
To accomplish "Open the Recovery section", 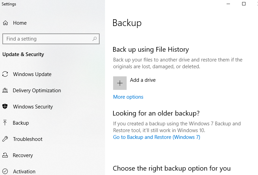I will 23,155.
